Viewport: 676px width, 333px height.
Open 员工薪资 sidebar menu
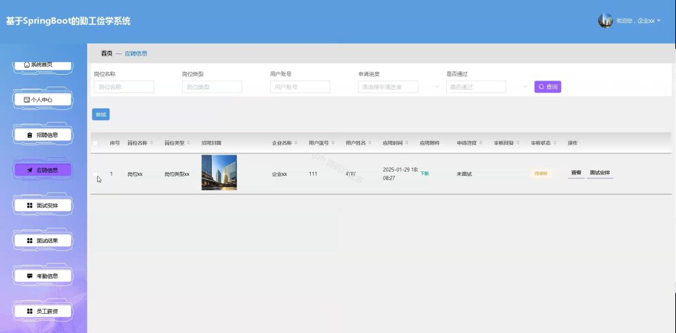(x=43, y=311)
